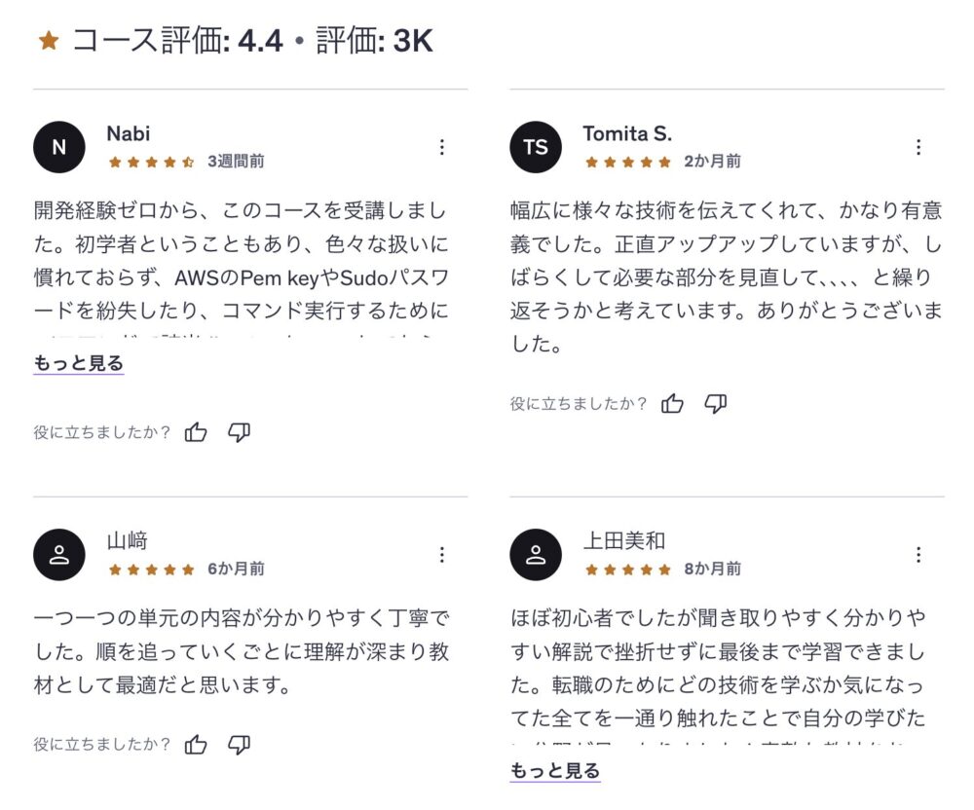Open kebab menu for 上田美和's review
This screenshot has width=974, height=810.
[x=918, y=555]
